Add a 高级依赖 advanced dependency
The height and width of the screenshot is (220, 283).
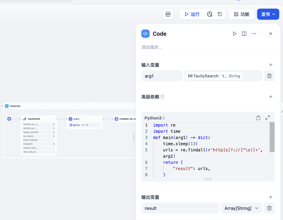(270, 97)
